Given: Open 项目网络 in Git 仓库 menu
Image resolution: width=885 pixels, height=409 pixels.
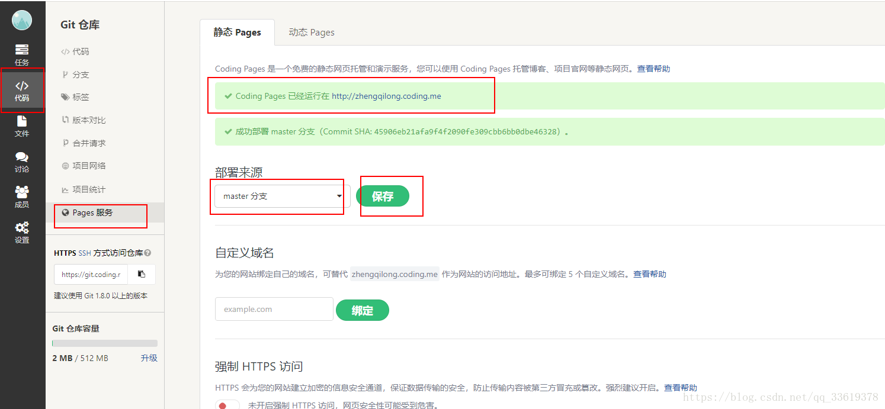Looking at the screenshot, I should [x=84, y=166].
